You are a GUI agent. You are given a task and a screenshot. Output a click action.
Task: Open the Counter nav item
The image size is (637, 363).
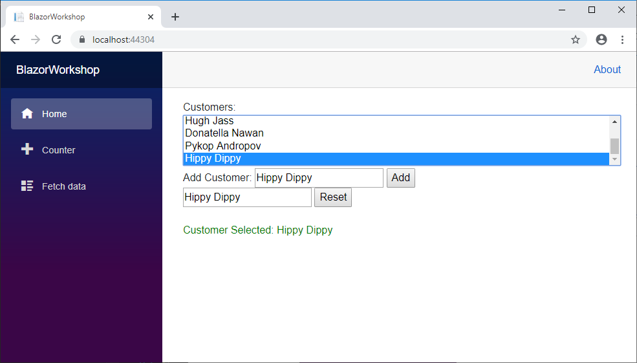[x=81, y=150]
